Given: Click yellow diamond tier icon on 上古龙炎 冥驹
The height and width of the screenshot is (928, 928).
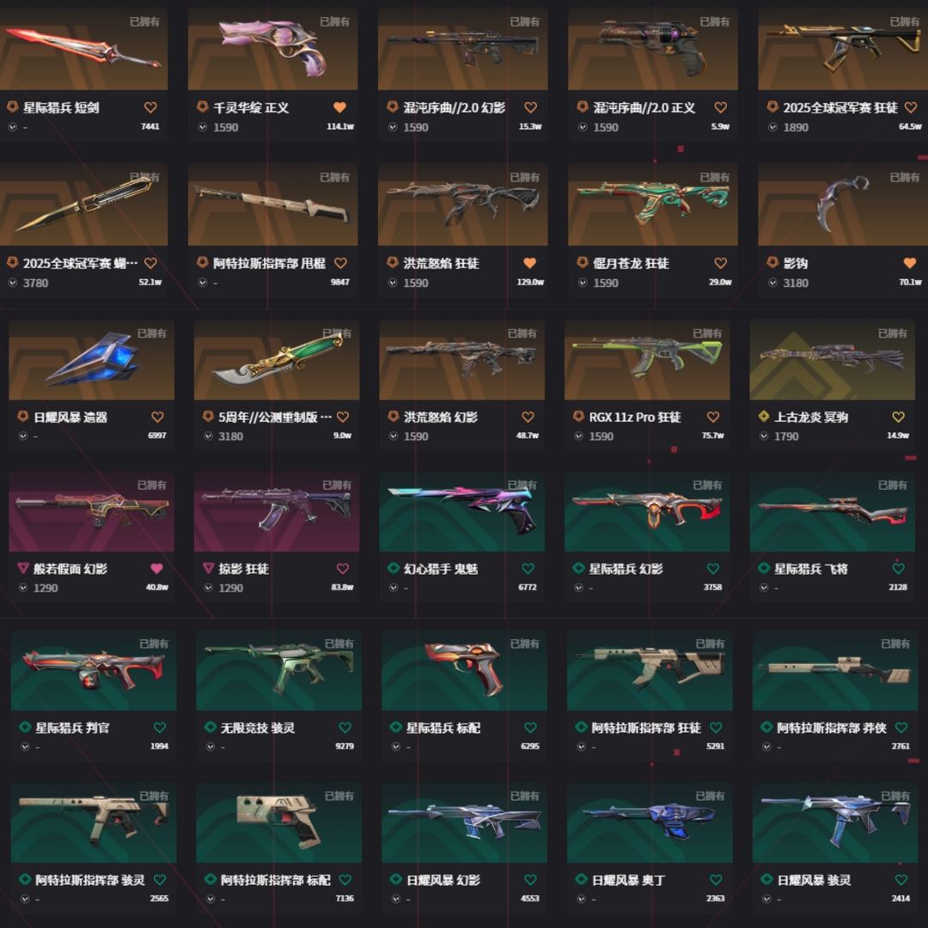Looking at the screenshot, I should [764, 417].
